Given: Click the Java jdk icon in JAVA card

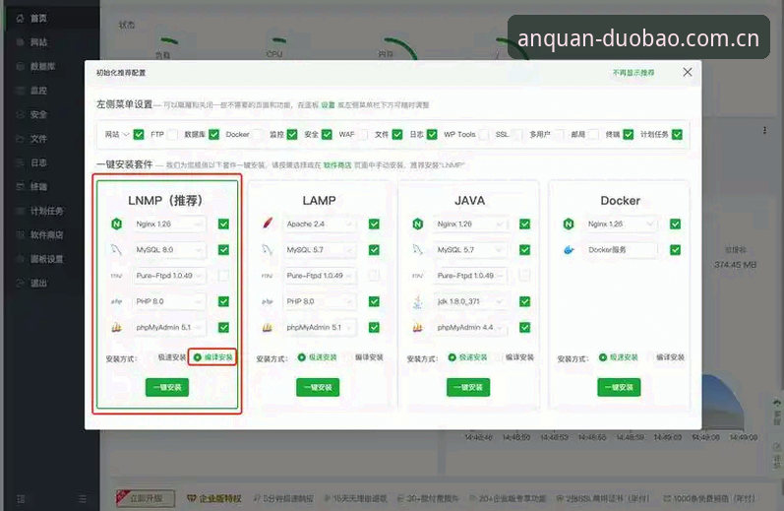Looking at the screenshot, I should tap(418, 301).
